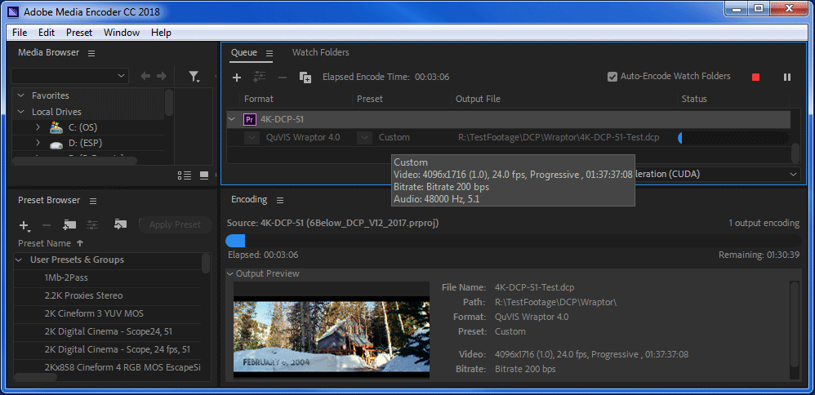Open the preset dropdown beside Custom

coord(365,138)
